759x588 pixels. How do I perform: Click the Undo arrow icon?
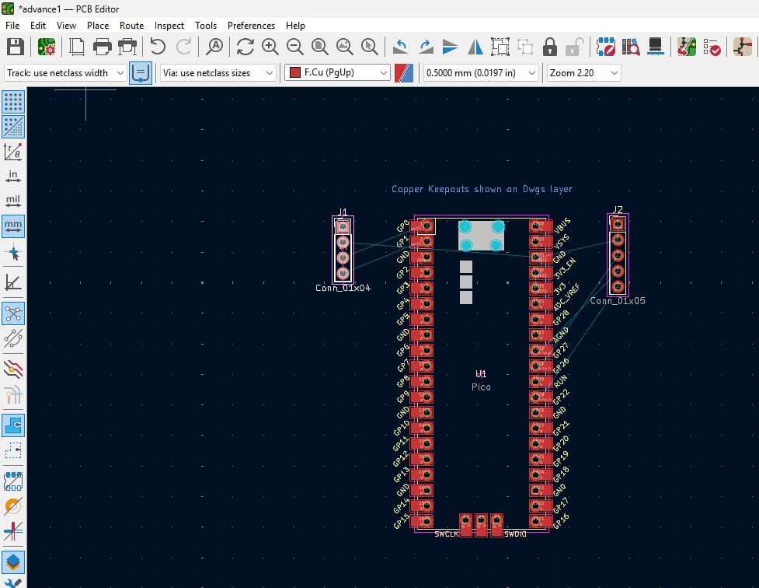pyautogui.click(x=158, y=47)
